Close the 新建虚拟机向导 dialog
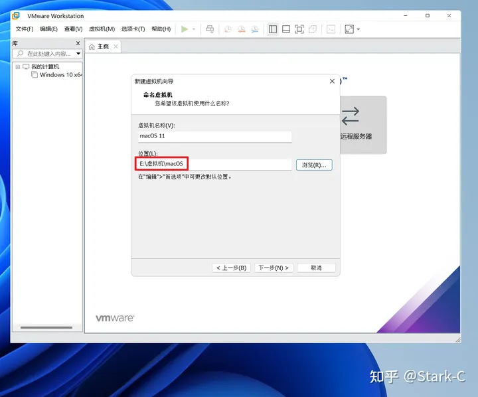Viewport: 478px width, 397px height. 333,81
